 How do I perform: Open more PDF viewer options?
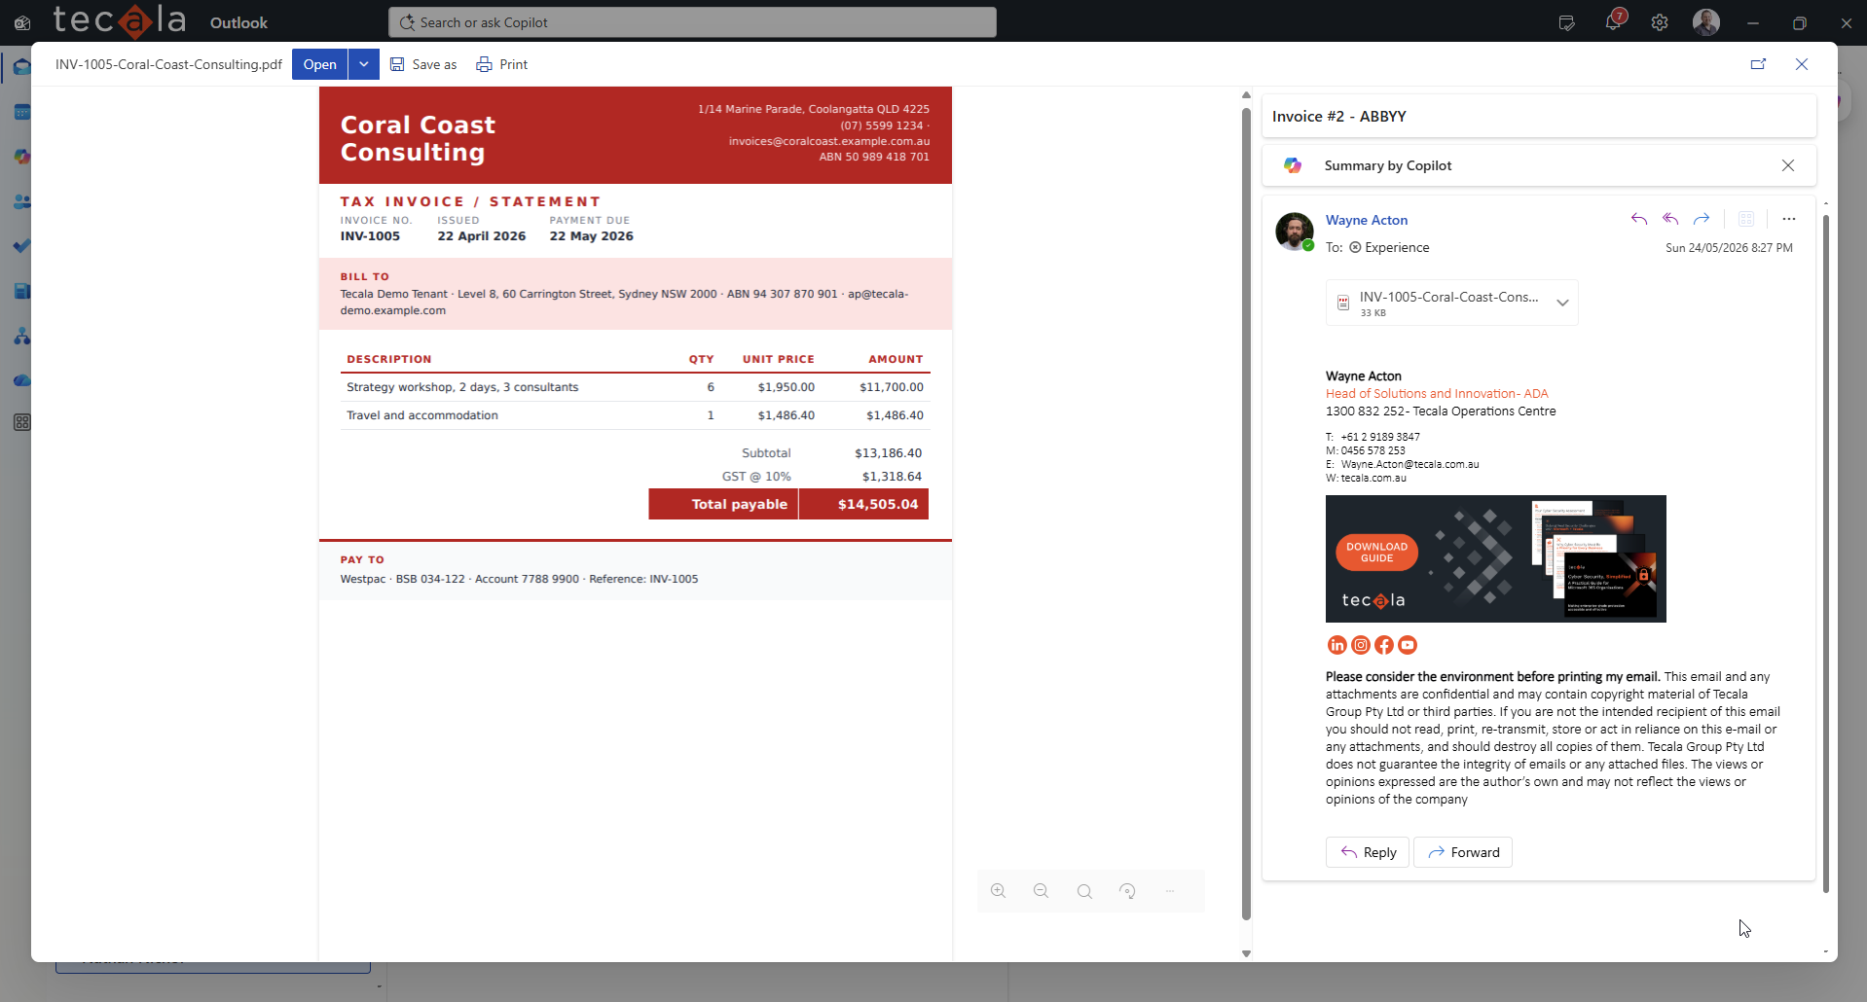point(1170,891)
